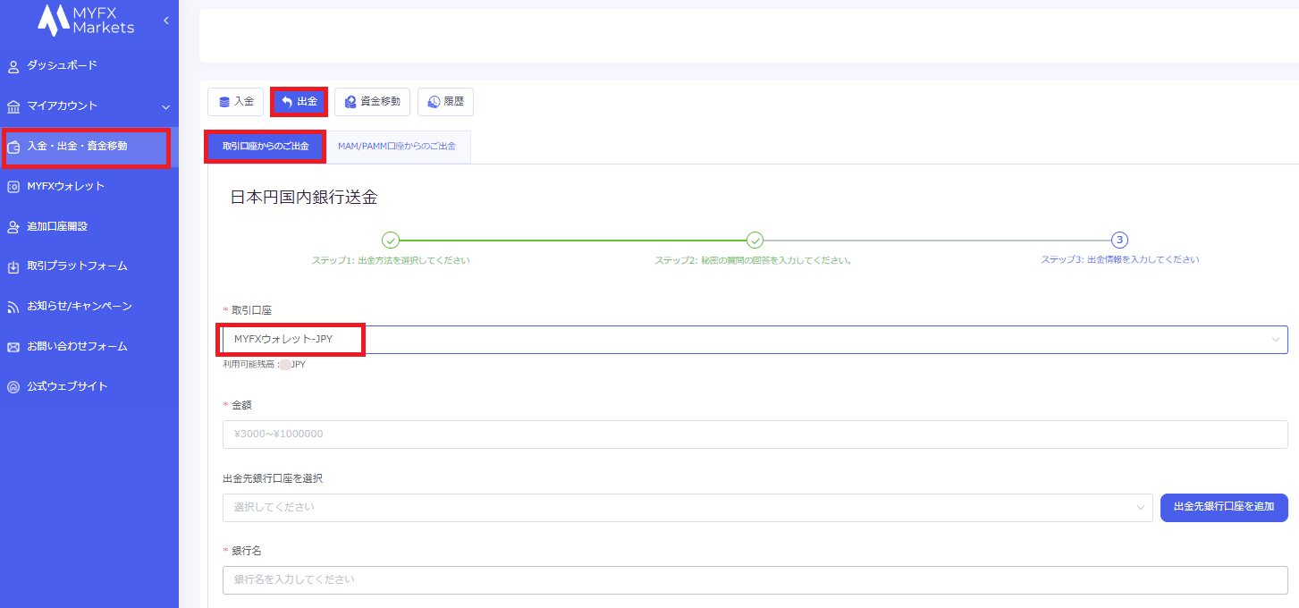Click the お問い合わせフォーム envelope icon
The image size is (1299, 608).
click(x=13, y=347)
